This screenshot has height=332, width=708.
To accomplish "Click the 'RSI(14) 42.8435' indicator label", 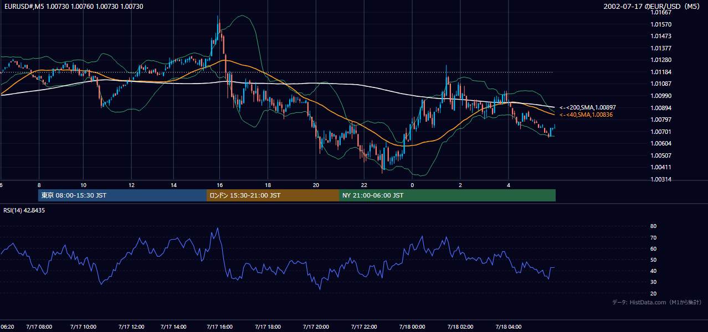I will pos(24,210).
